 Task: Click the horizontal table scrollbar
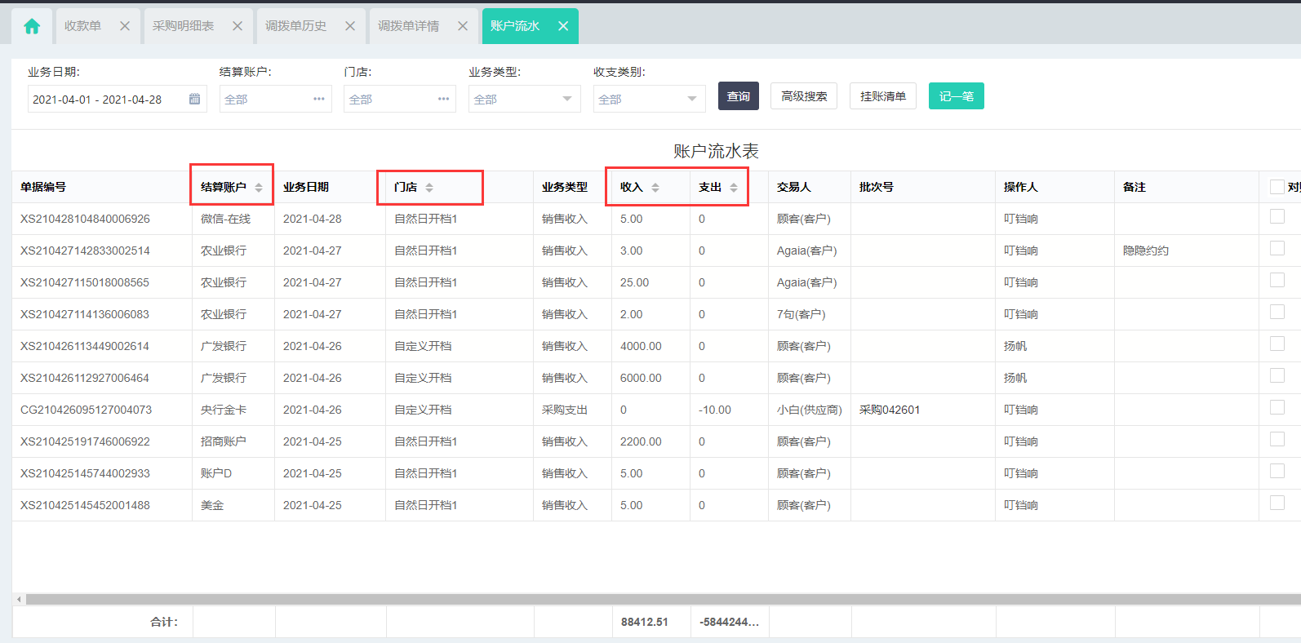pos(663,599)
